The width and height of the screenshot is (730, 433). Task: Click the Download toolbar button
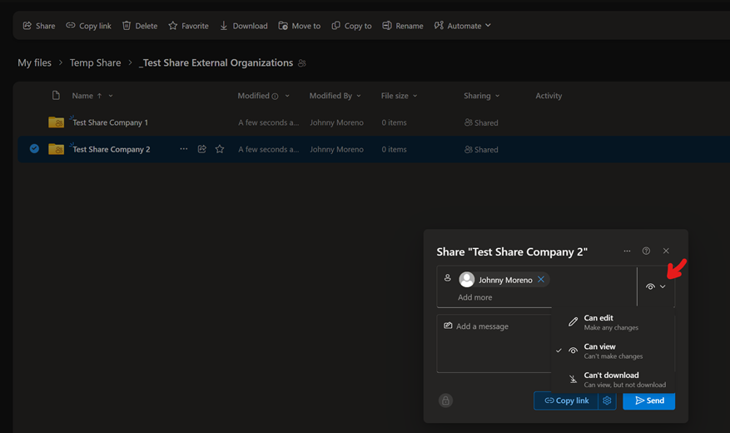point(244,26)
